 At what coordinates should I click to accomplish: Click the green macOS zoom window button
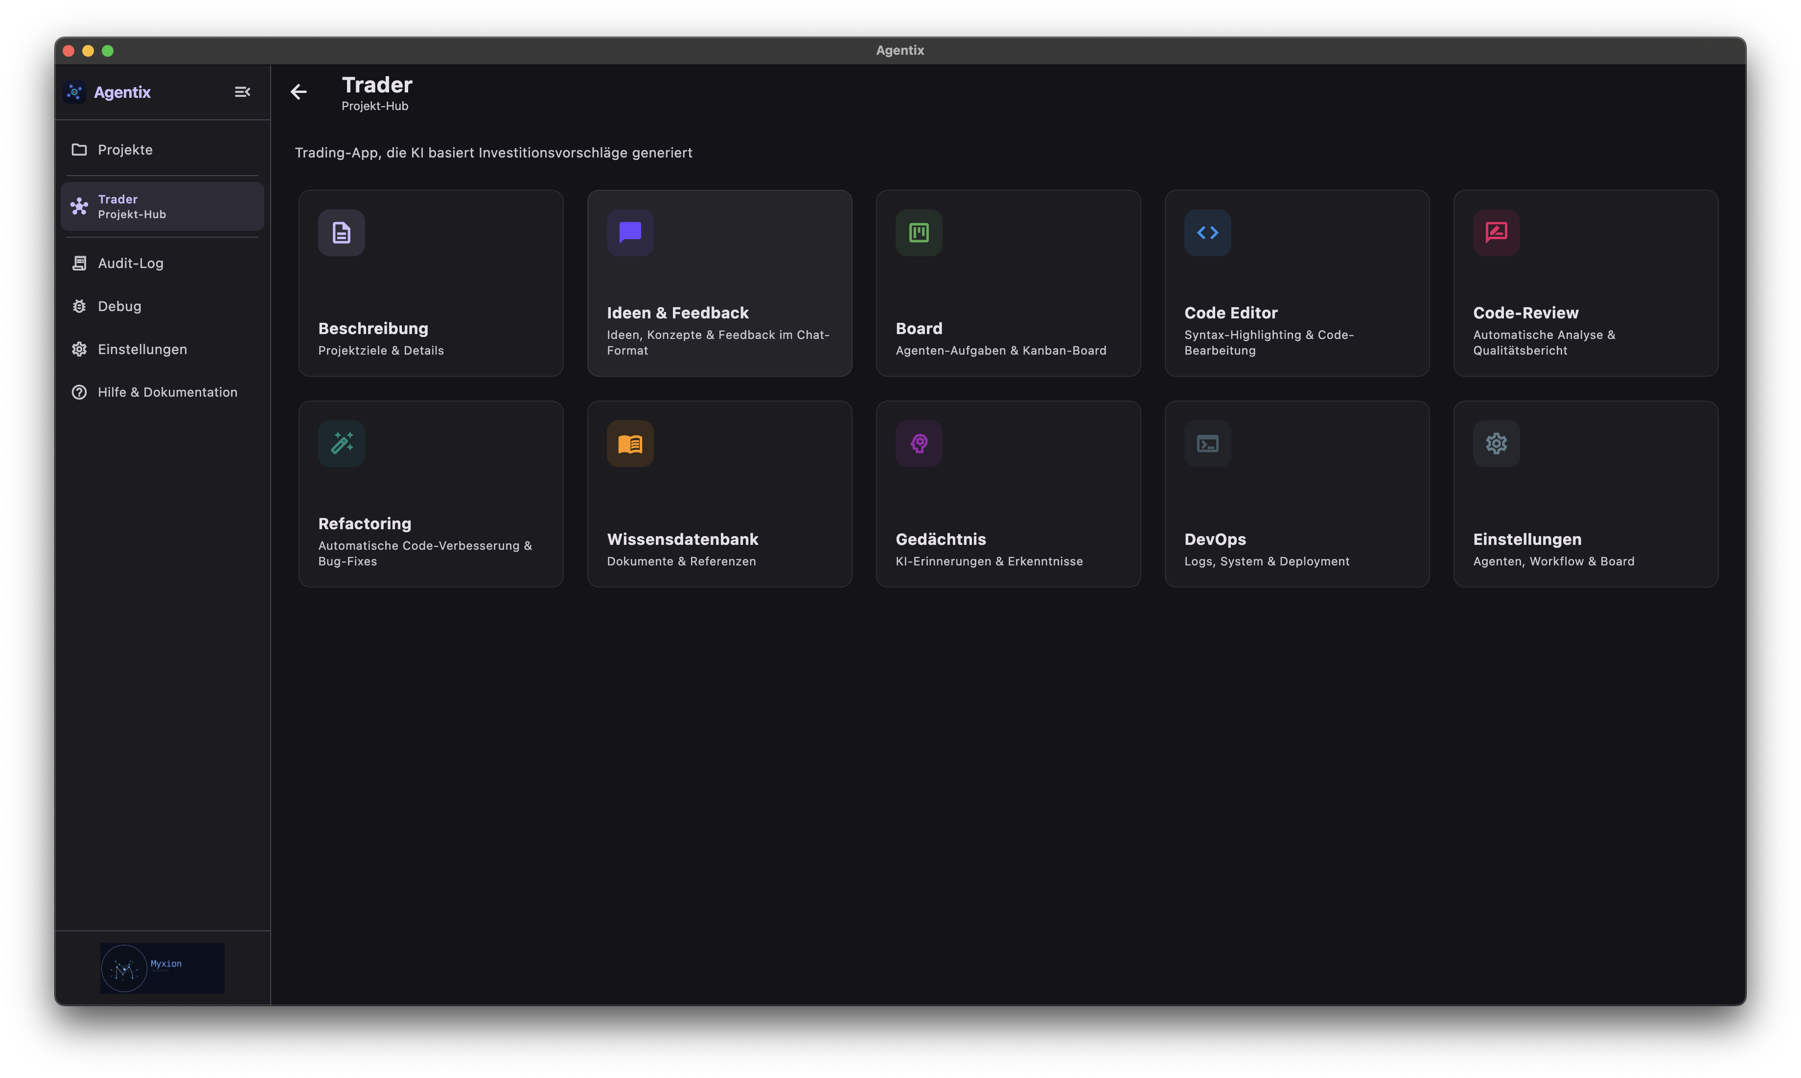click(108, 50)
